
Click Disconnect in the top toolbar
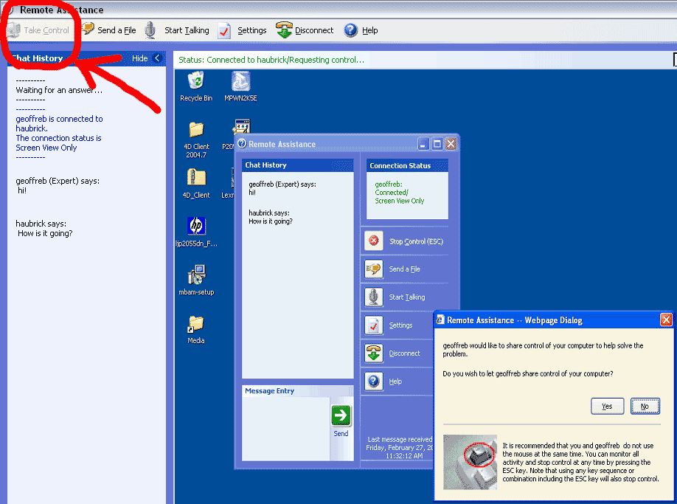click(x=305, y=30)
